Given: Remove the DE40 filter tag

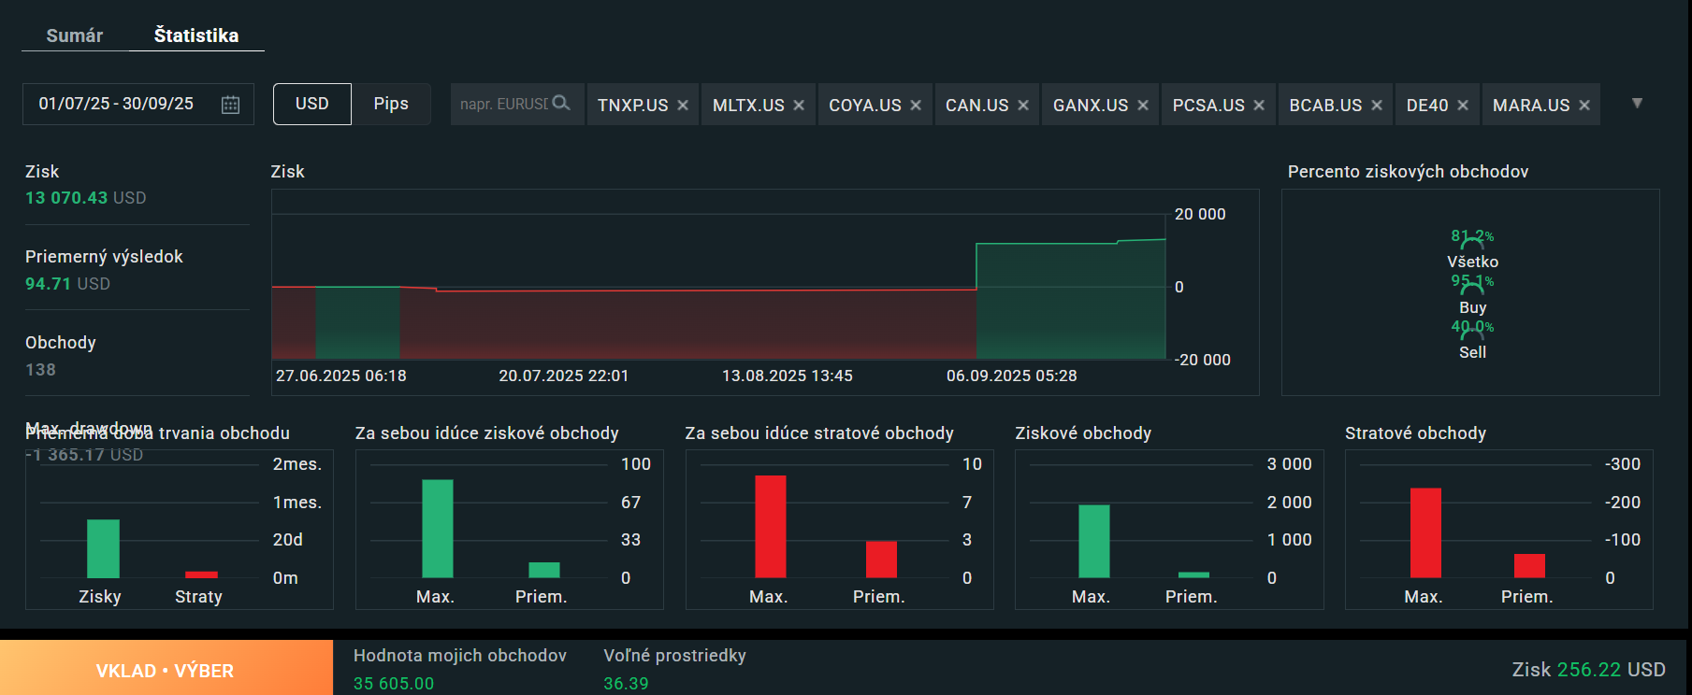Looking at the screenshot, I should point(1463,106).
